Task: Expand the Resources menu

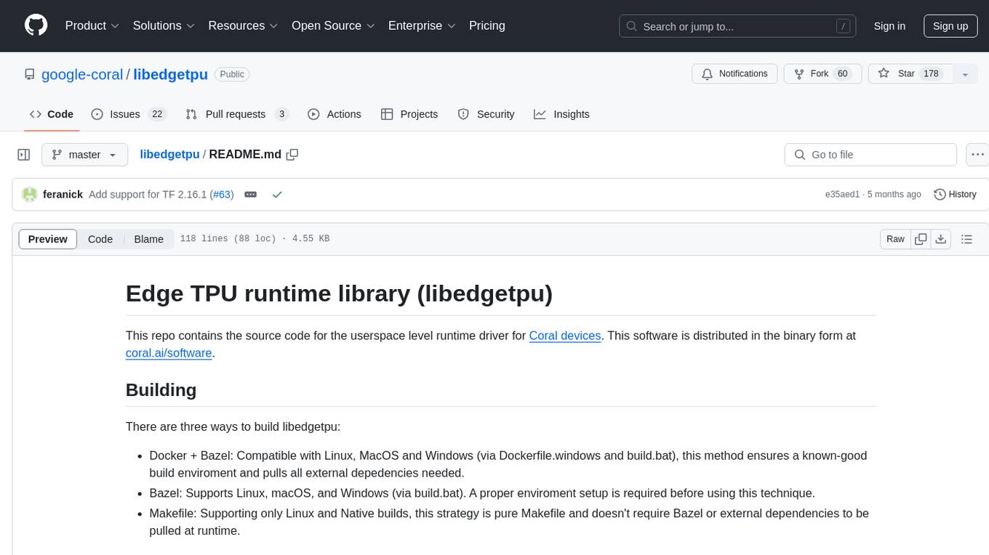Action: (243, 25)
